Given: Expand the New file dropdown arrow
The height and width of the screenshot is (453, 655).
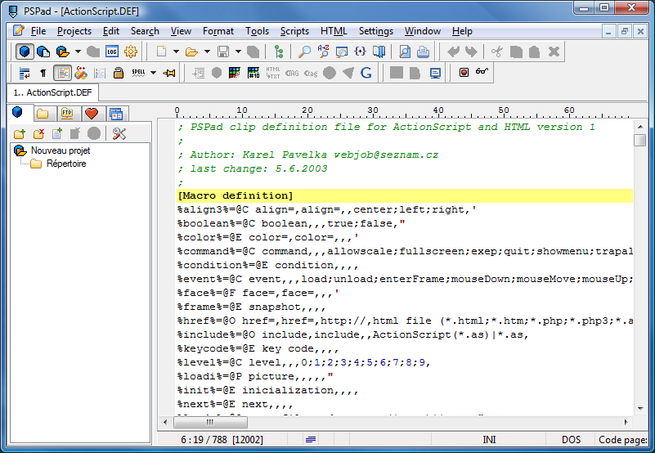Looking at the screenshot, I should [x=175, y=52].
